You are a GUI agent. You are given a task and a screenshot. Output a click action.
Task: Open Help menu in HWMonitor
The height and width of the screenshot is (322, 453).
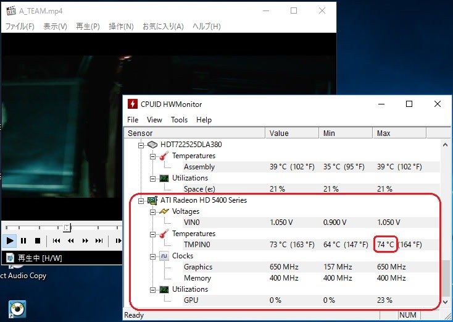point(204,120)
